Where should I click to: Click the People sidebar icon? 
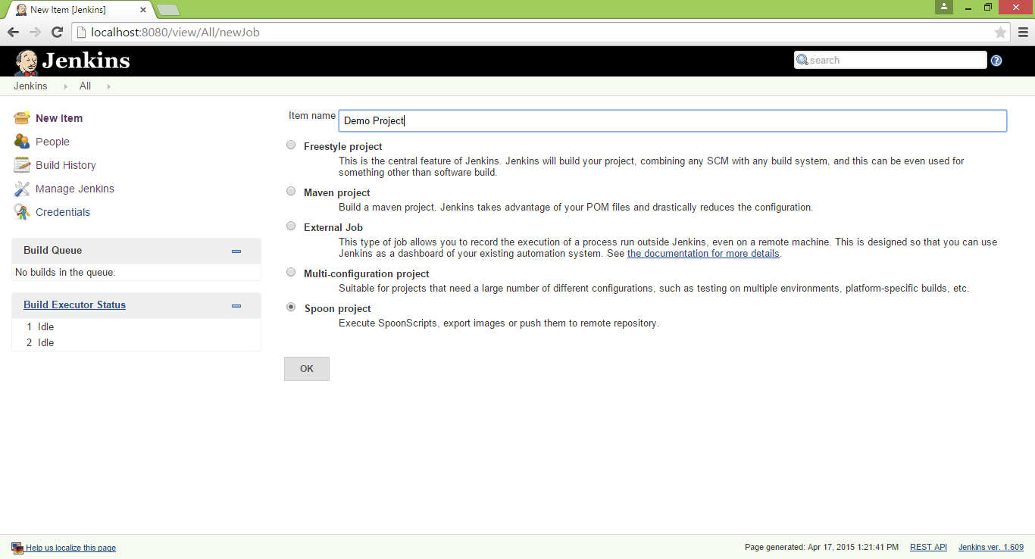click(22, 142)
